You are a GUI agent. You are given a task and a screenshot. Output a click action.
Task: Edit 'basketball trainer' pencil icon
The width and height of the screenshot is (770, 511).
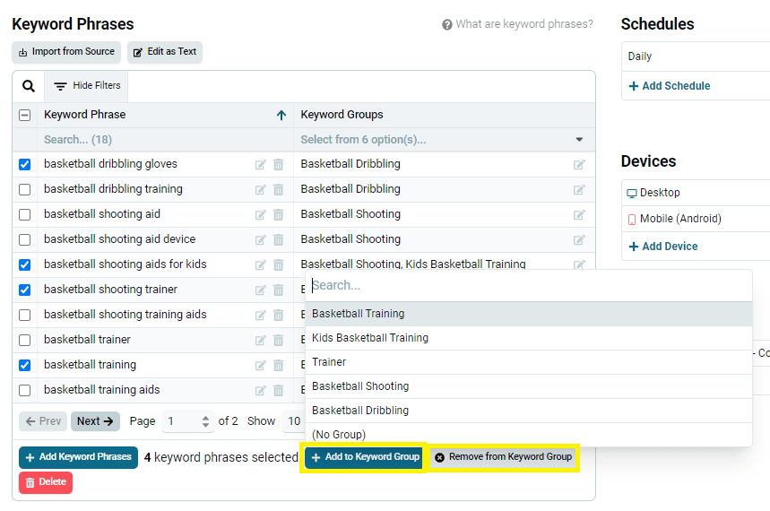pyautogui.click(x=260, y=340)
